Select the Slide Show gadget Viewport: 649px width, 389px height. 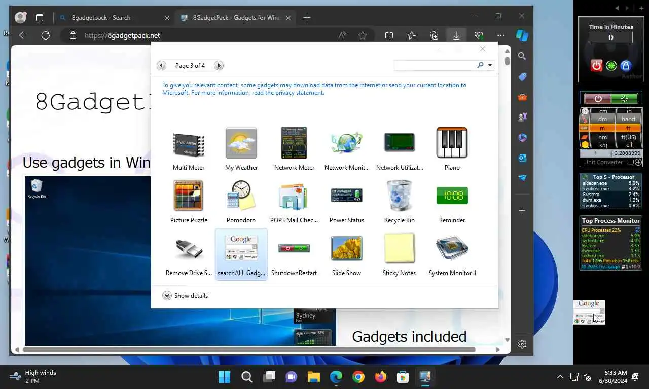[x=347, y=255]
